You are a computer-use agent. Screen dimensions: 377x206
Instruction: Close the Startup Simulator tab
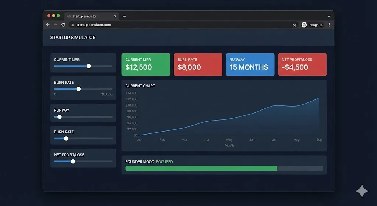[x=115, y=16]
